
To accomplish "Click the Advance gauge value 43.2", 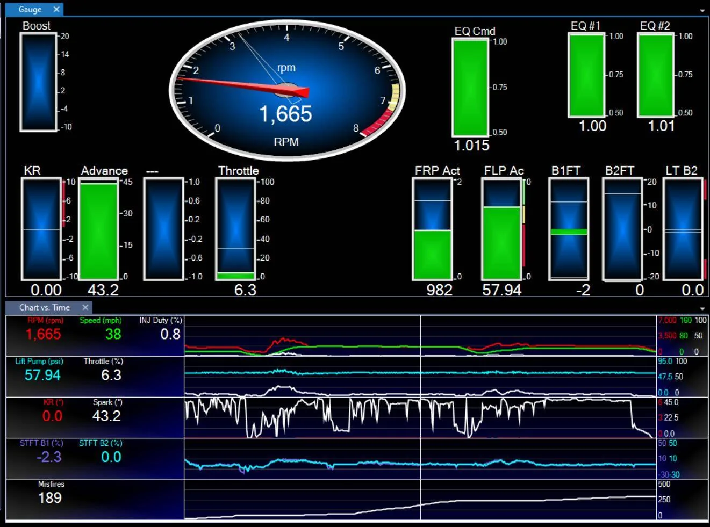I will coord(103,290).
